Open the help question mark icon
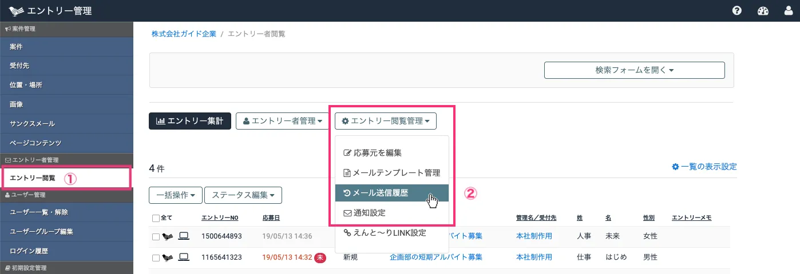Image resolution: width=800 pixels, height=274 pixels. [737, 11]
